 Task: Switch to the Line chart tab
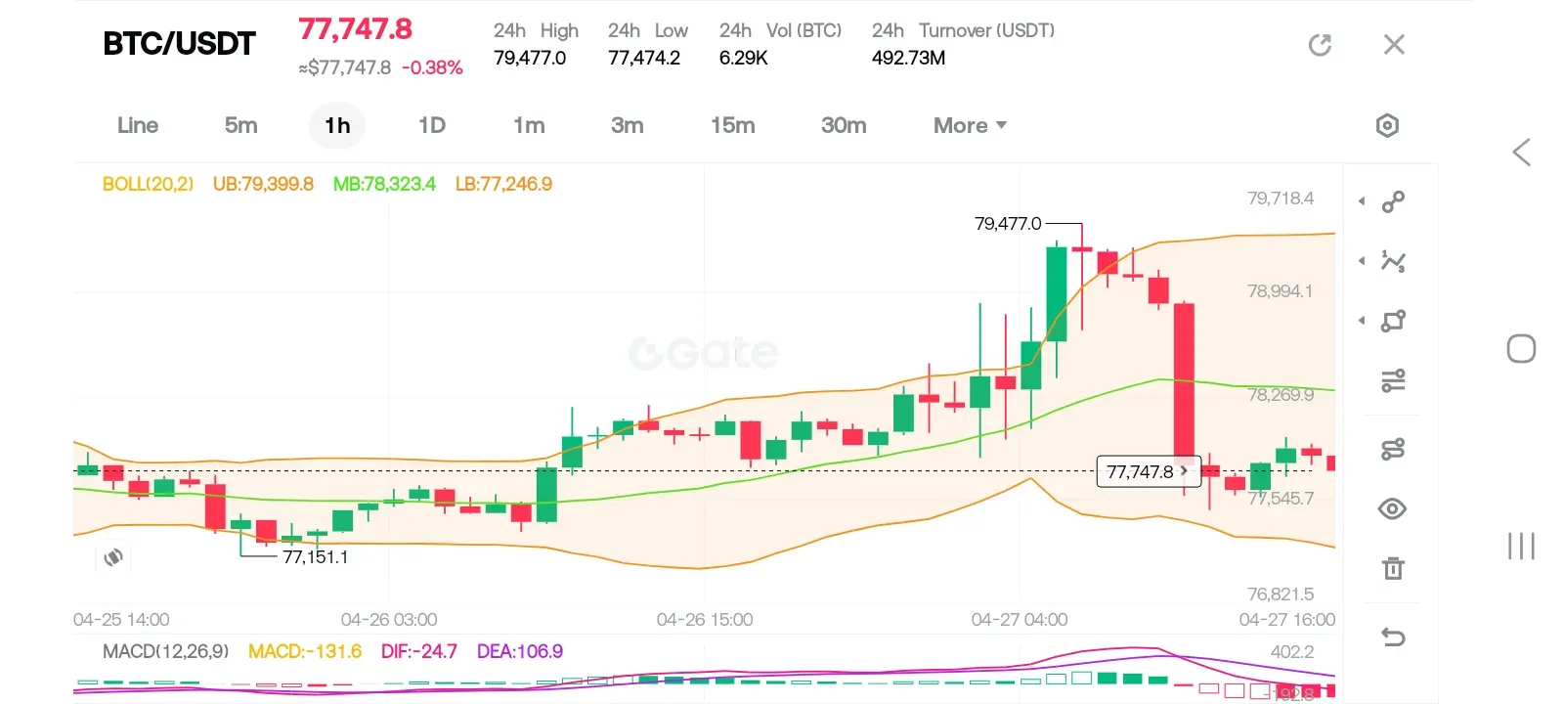(138, 125)
